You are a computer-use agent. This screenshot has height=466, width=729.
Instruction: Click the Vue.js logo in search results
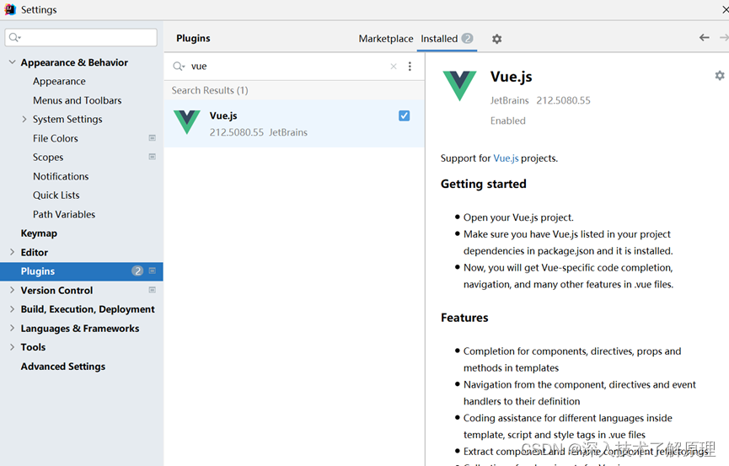[187, 122]
